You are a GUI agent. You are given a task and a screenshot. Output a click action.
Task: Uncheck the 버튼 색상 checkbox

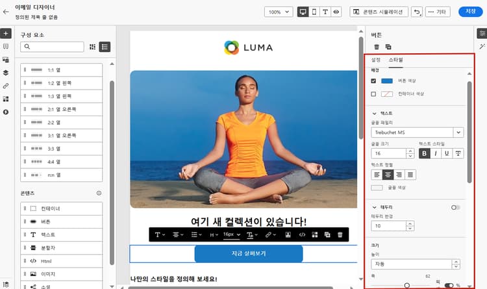(x=373, y=81)
